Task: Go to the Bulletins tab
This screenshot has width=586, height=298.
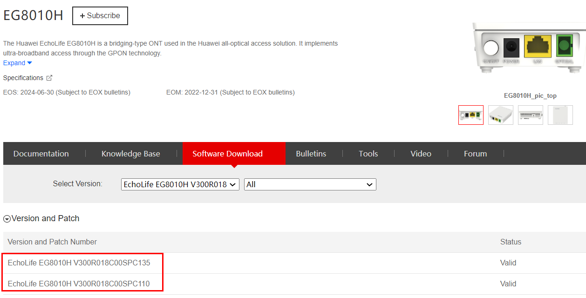Action: pos(311,154)
